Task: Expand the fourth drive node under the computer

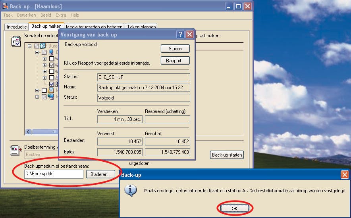Action: (44, 78)
